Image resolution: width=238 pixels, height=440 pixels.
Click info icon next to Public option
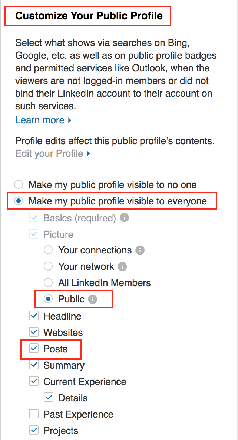click(93, 300)
